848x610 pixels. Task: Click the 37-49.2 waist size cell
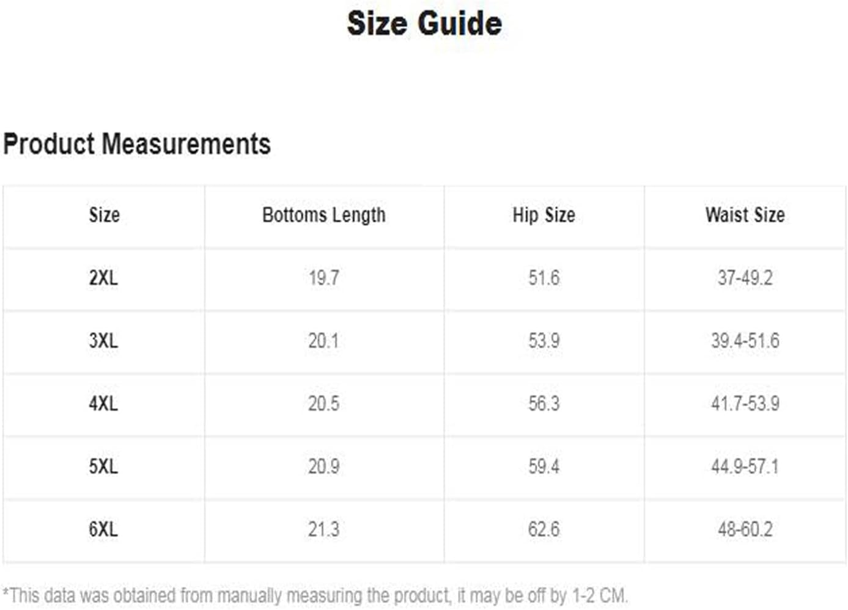pos(745,278)
